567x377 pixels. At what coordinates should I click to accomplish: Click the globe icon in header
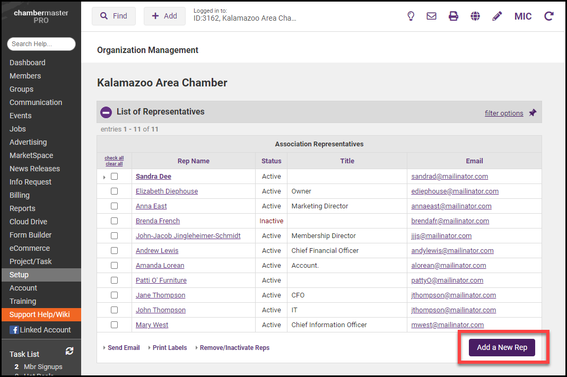click(x=475, y=16)
